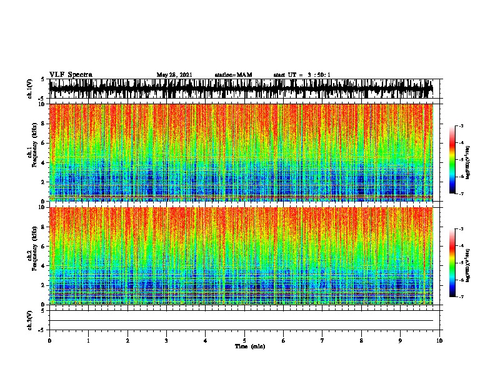
Task: Click the ch.1 spectrogram color bar
Action: tap(452, 160)
